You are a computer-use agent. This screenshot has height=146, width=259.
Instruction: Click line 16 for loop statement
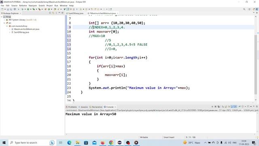click(118, 58)
